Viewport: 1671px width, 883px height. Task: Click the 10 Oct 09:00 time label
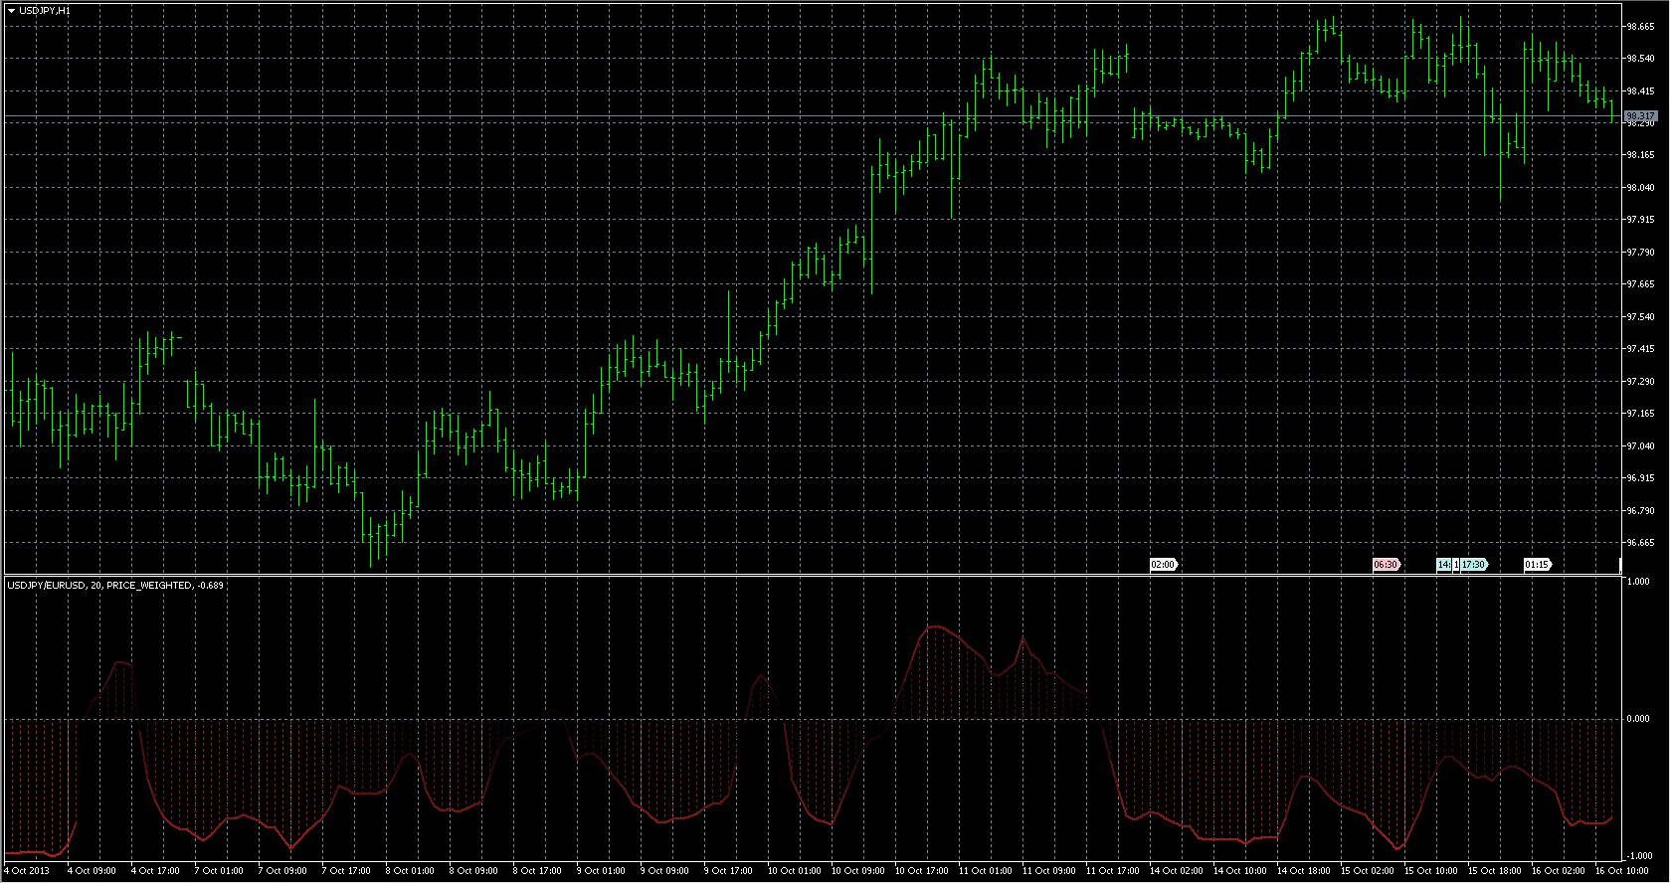pyautogui.click(x=857, y=871)
